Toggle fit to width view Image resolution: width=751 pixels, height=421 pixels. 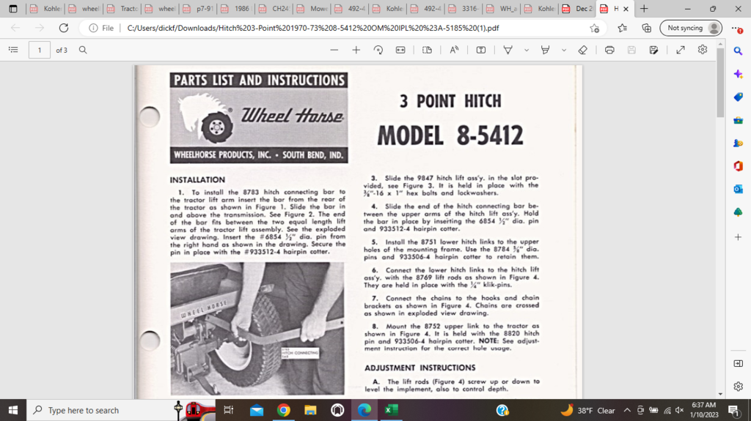(400, 50)
